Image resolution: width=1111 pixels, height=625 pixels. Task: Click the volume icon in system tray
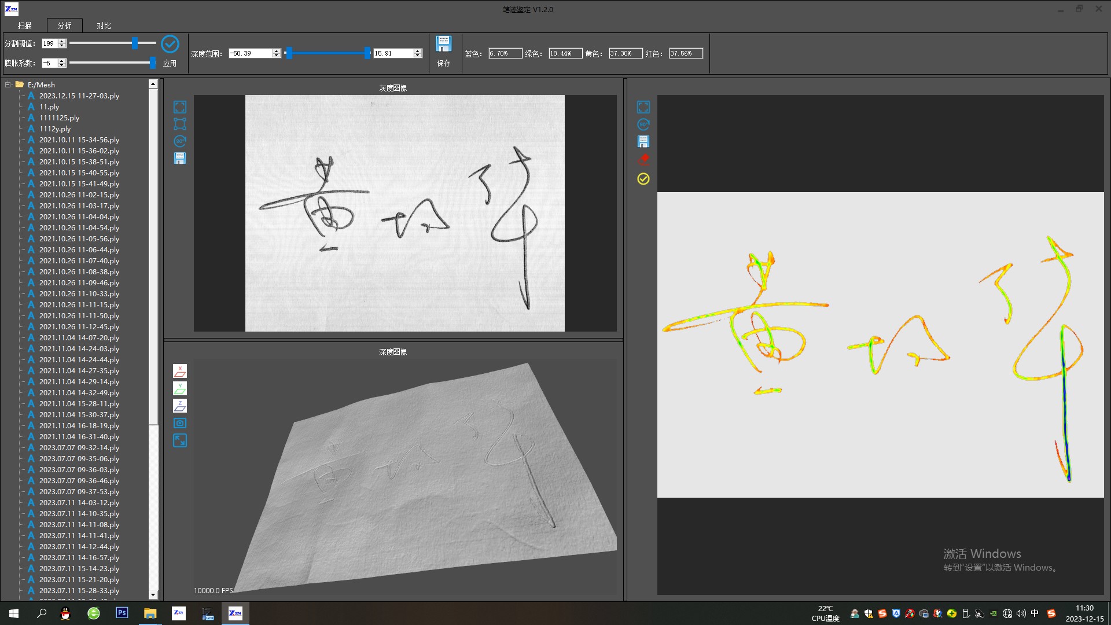(x=1021, y=613)
